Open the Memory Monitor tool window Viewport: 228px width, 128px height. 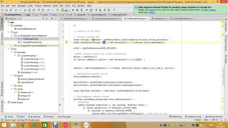click(214, 117)
